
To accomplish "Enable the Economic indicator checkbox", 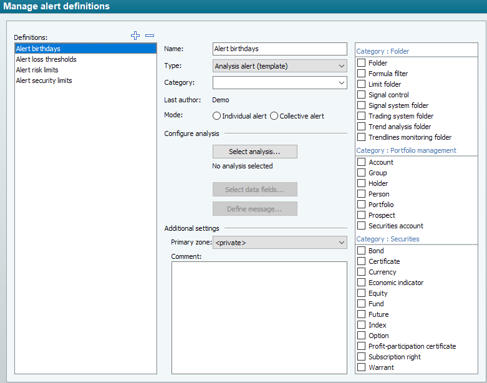I will [x=361, y=283].
